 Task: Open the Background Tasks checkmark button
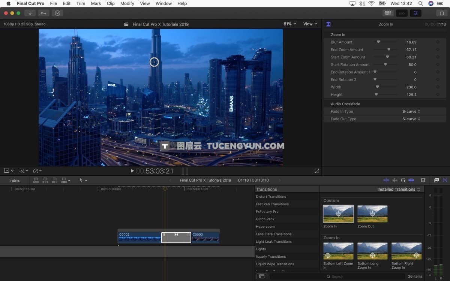(x=57, y=13)
